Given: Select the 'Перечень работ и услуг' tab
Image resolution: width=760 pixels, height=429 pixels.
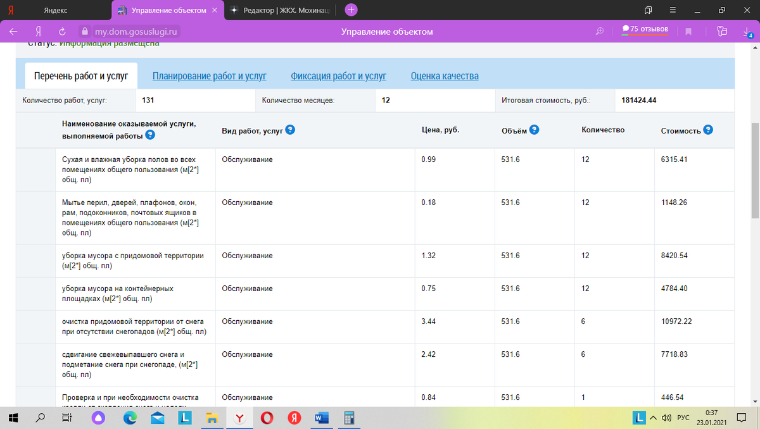Looking at the screenshot, I should coord(81,76).
